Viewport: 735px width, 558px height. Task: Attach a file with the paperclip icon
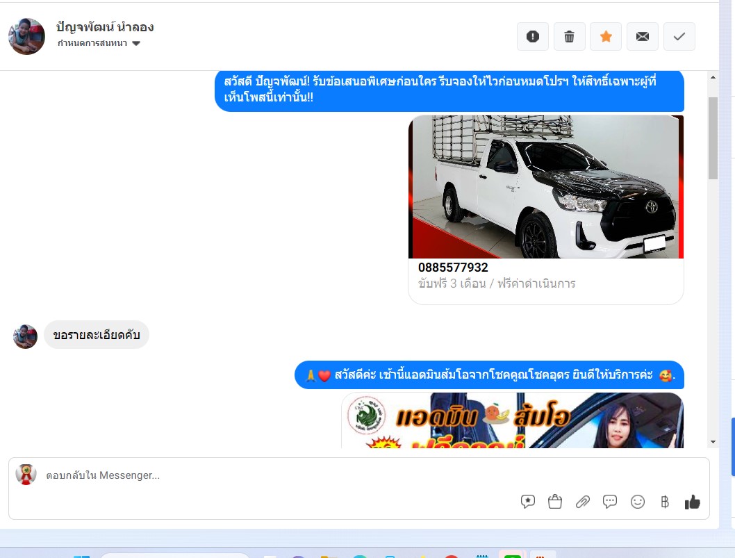(x=583, y=502)
